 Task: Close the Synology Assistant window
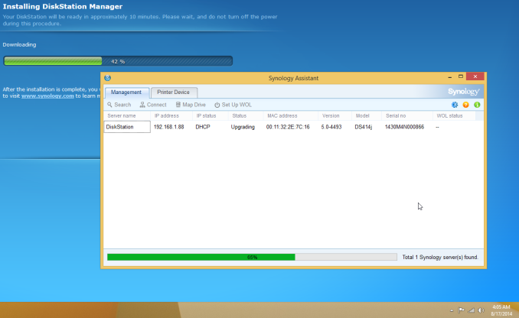coord(475,76)
